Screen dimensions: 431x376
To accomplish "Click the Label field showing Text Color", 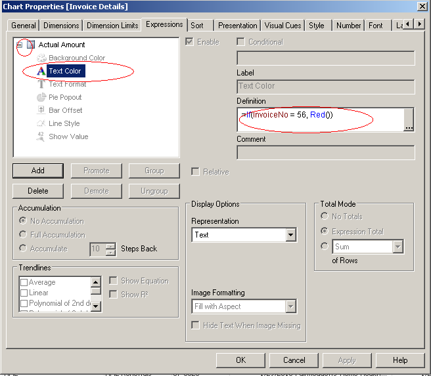I will coord(326,87).
